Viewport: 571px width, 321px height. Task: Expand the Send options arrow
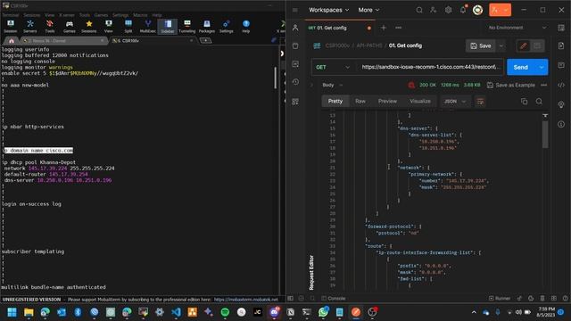click(542, 68)
